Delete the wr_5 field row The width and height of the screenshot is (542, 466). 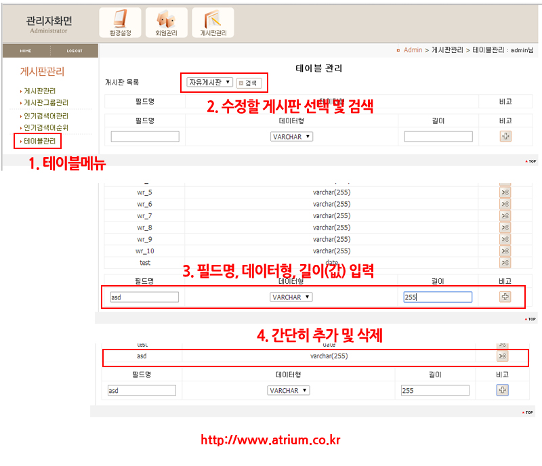(x=505, y=192)
